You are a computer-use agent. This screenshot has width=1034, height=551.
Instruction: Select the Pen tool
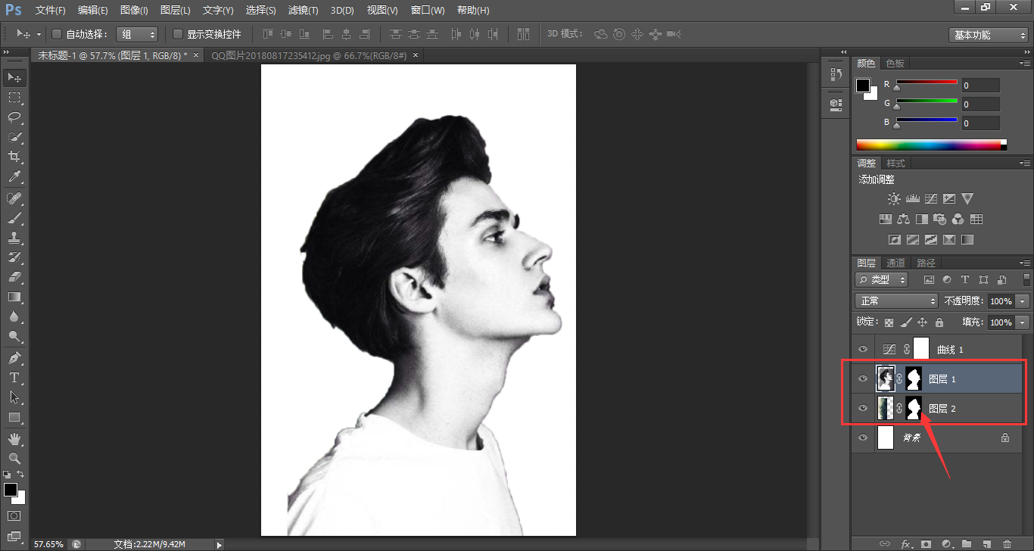(x=14, y=357)
